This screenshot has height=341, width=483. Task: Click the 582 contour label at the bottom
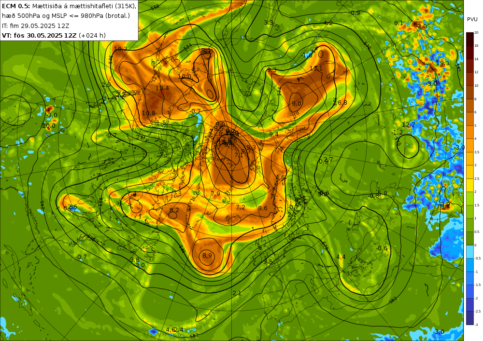point(194,336)
